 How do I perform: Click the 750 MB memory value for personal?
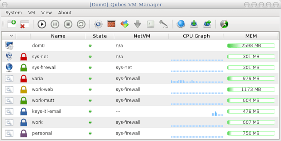251,133
